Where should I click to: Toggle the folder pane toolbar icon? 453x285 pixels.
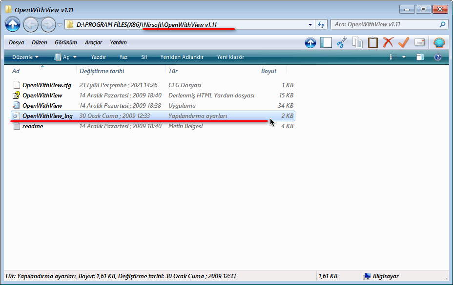326,43
